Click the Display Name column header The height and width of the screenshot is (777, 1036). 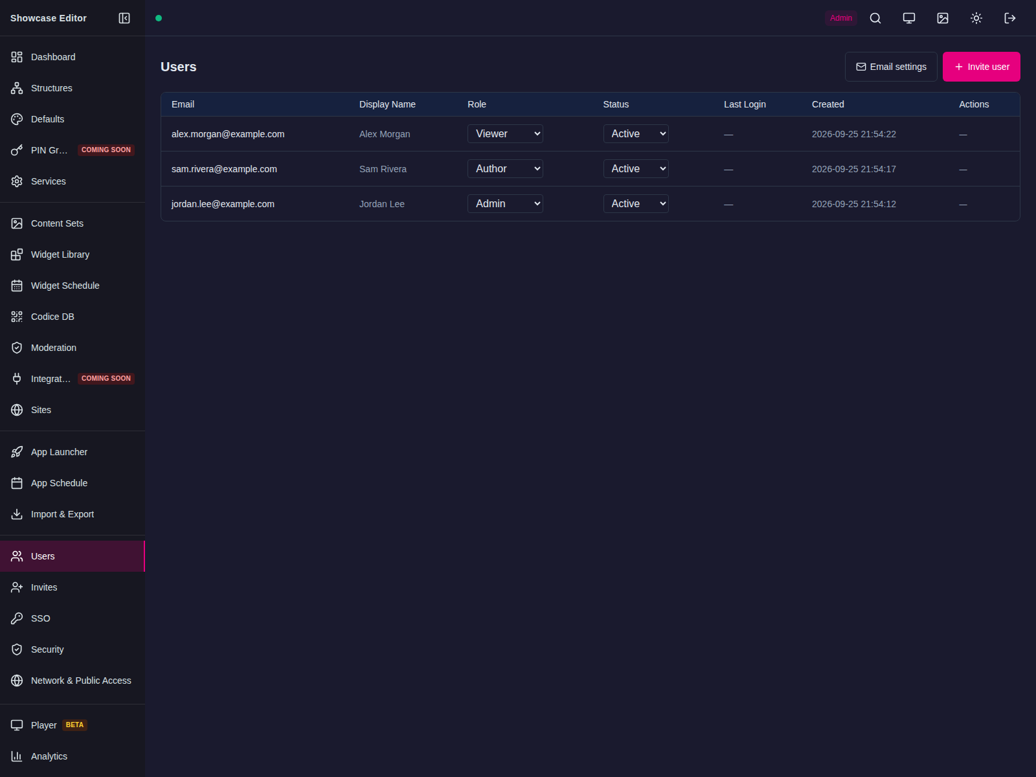(387, 104)
